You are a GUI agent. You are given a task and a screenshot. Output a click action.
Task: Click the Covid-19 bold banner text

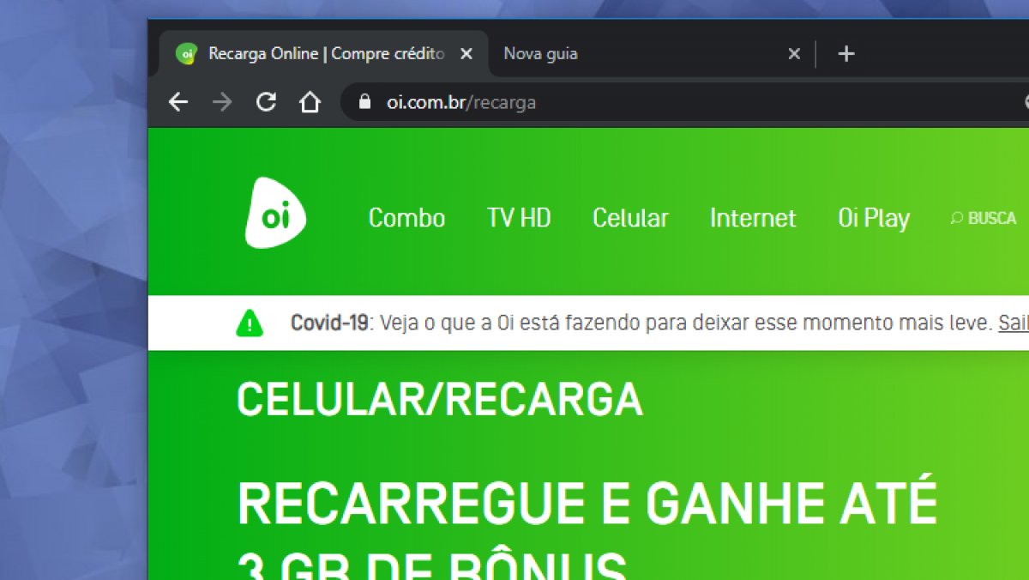[329, 323]
